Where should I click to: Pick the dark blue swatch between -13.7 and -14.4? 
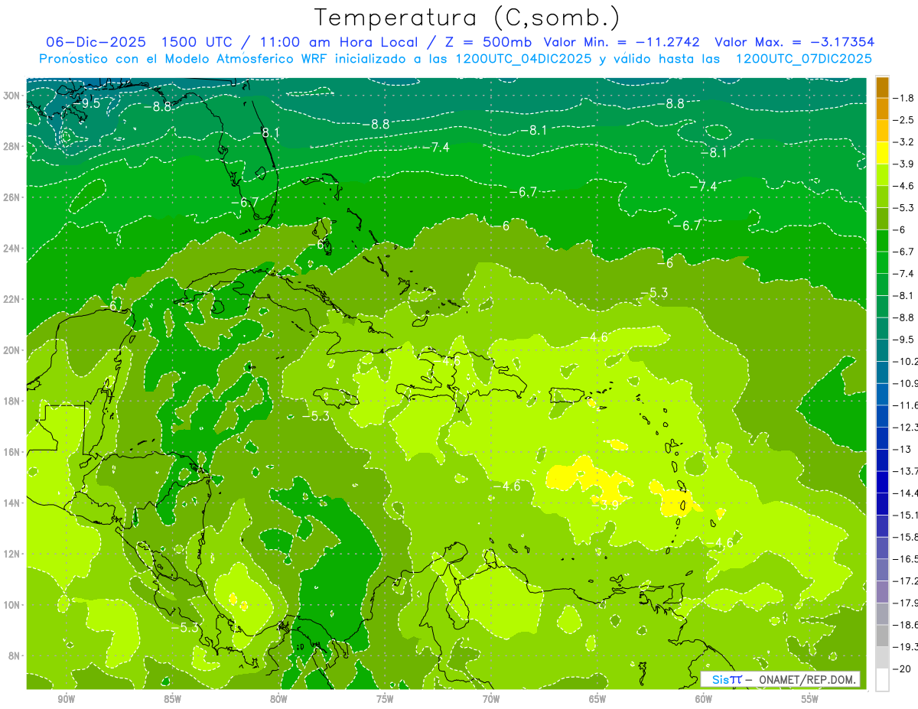point(882,482)
